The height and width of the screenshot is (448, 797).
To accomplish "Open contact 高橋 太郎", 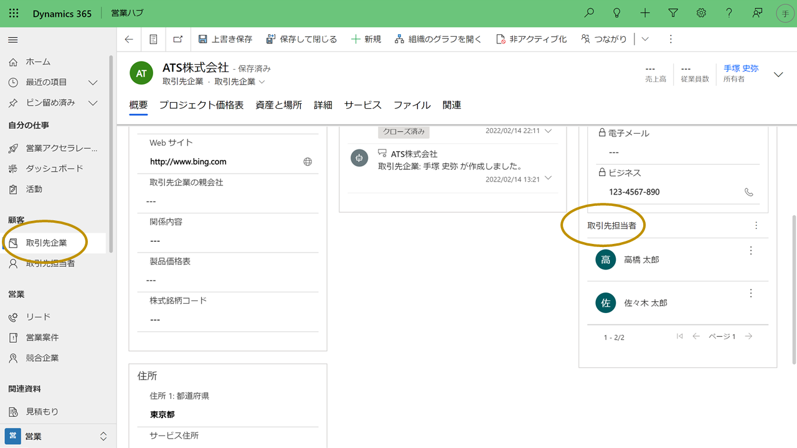I will point(641,260).
